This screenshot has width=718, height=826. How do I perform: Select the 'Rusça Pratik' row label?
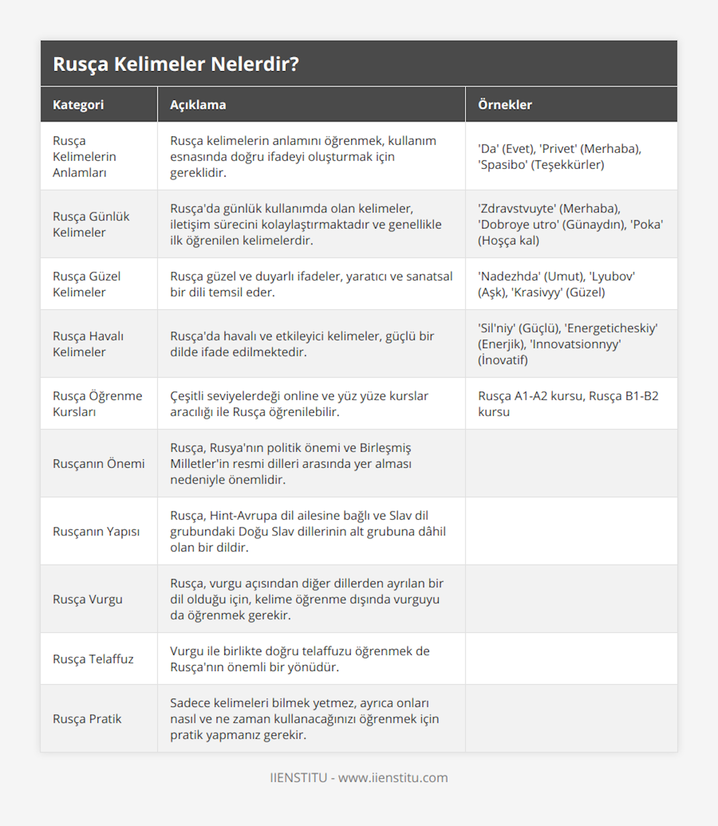[87, 719]
